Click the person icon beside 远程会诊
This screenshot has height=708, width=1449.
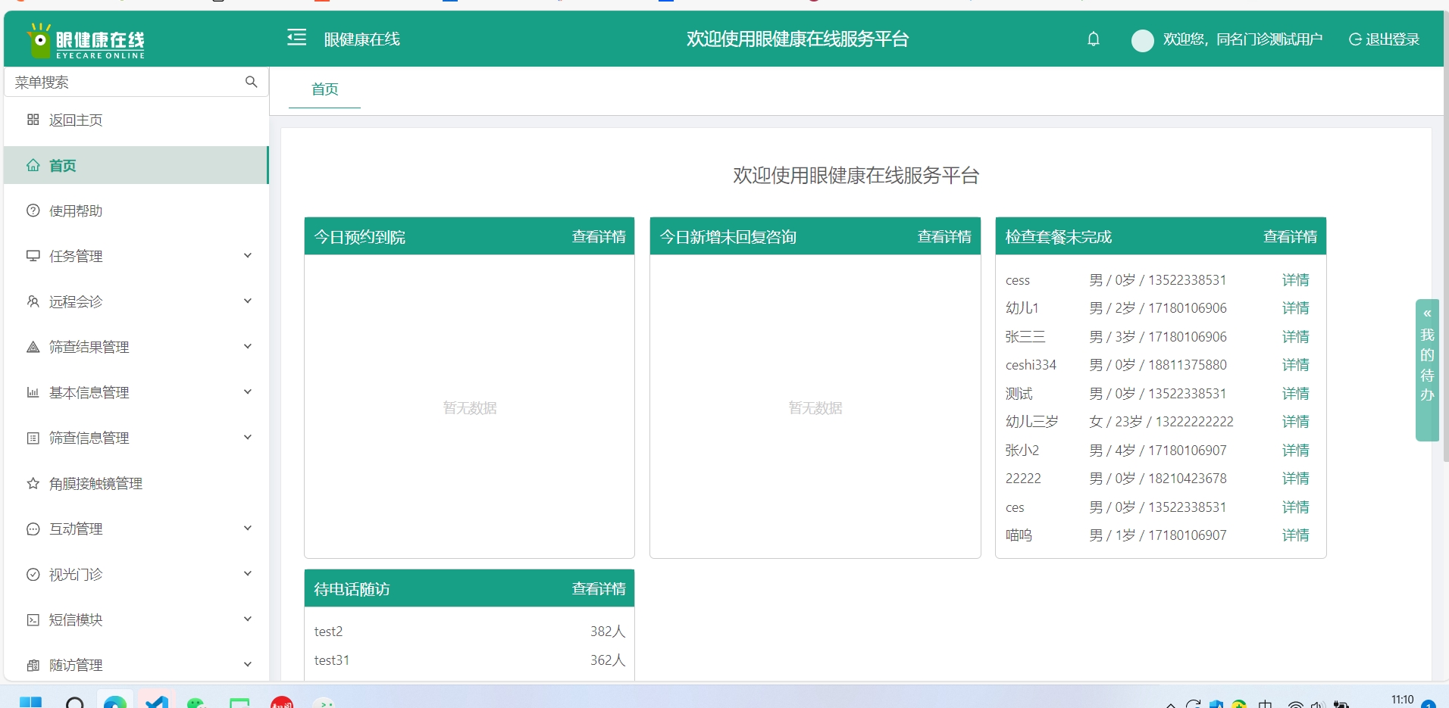point(33,301)
